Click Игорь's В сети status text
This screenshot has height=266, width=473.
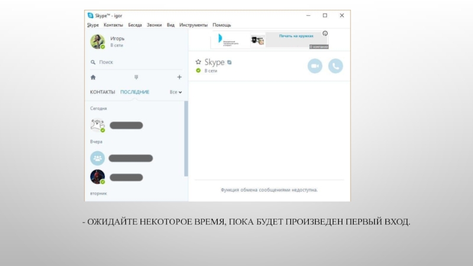(x=116, y=46)
